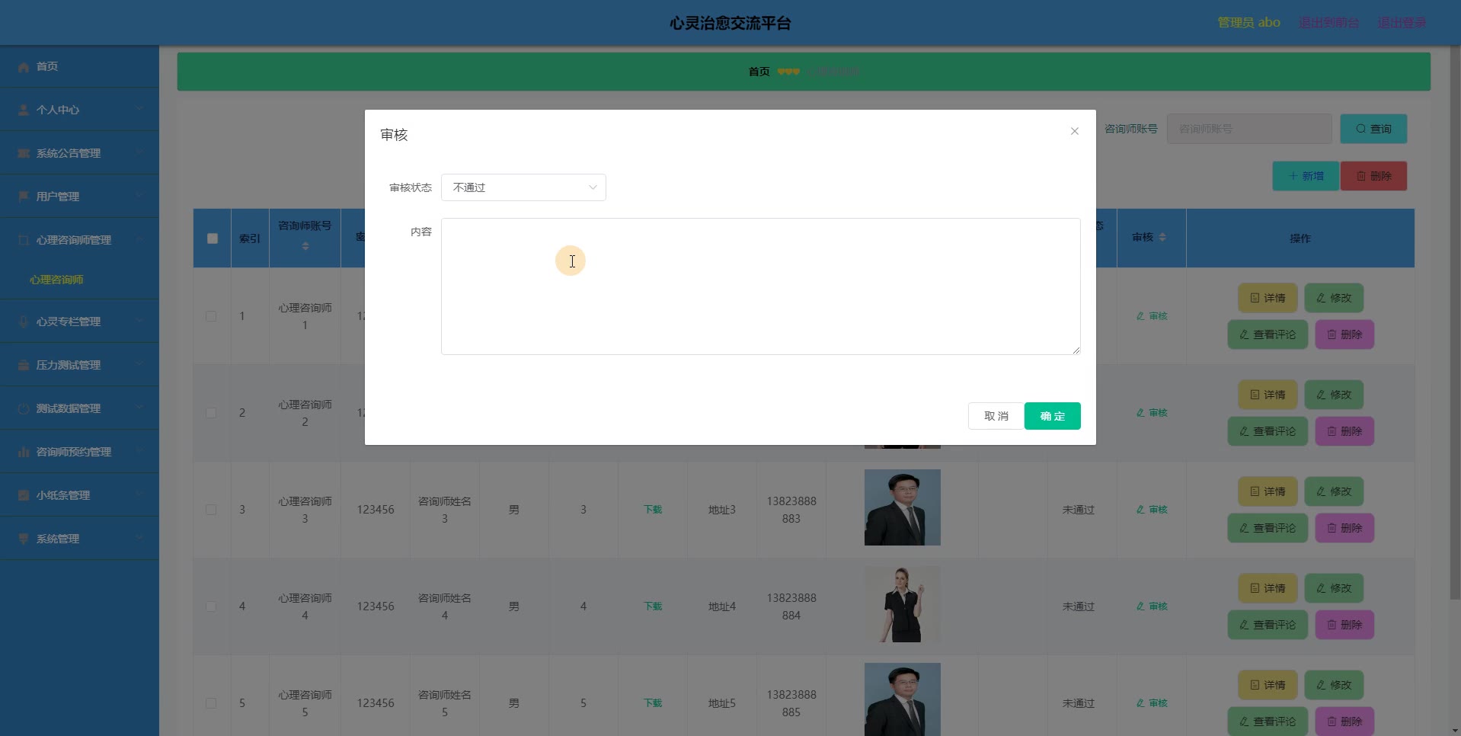Click the 下载 link in row 4
Screen dimensions: 1461x736
coord(653,606)
